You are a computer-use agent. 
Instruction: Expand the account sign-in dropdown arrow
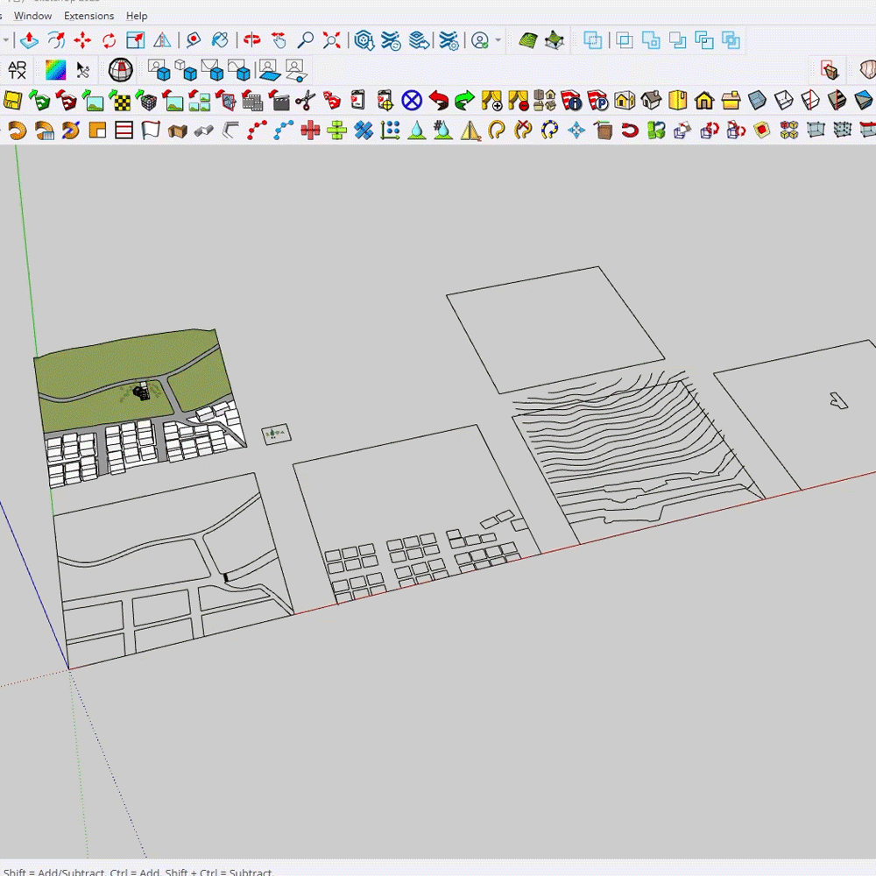[498, 40]
